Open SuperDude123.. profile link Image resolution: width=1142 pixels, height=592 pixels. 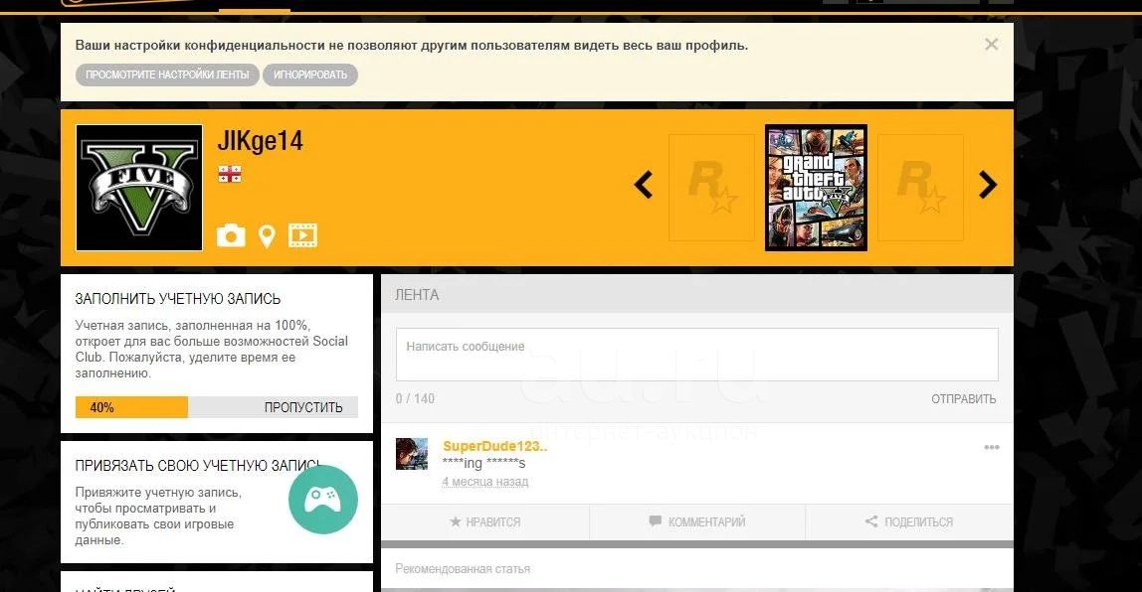(495, 447)
